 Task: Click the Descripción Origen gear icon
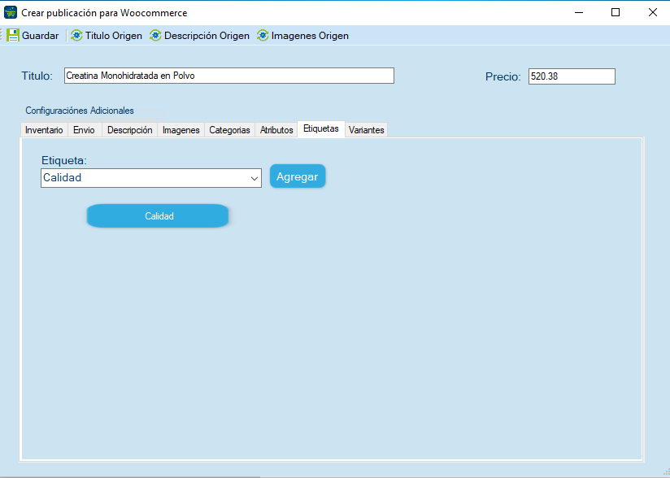[155, 36]
